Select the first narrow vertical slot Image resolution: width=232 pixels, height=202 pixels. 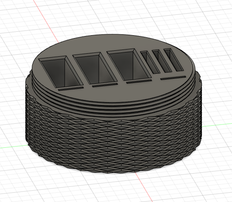[150, 62]
